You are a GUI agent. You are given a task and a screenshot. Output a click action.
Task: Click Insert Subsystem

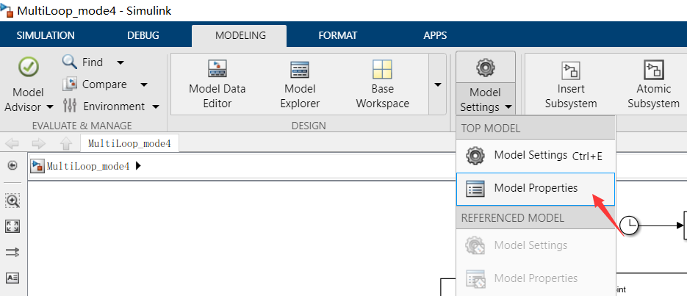(x=571, y=84)
